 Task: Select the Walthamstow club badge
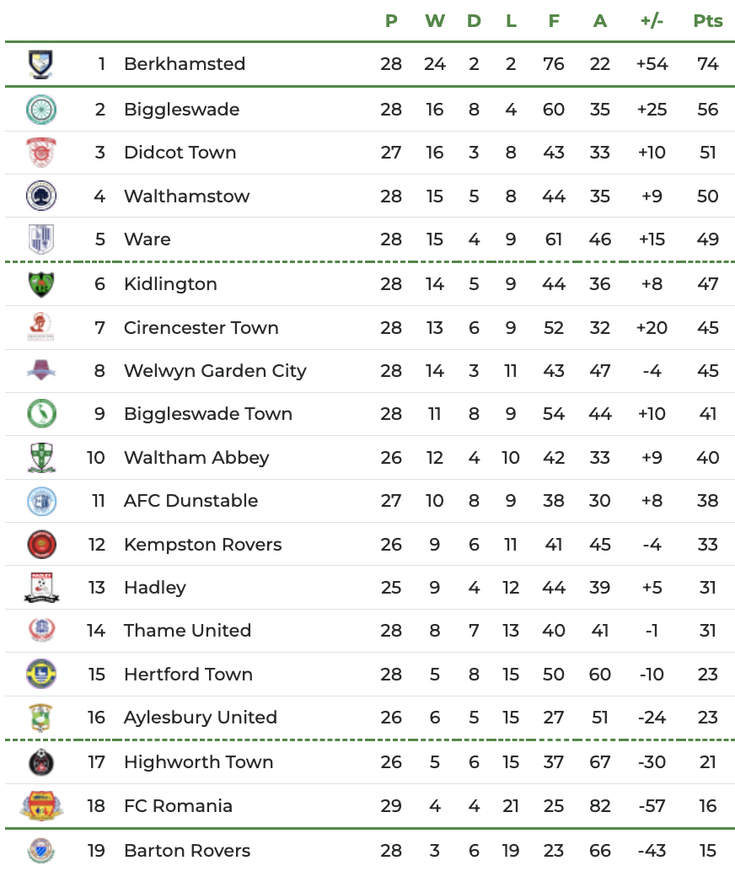[x=41, y=196]
